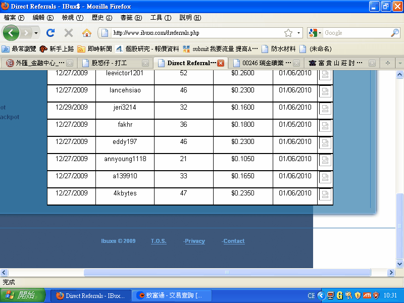Click the Google search input field
The width and height of the screenshot is (404, 303).
pos(356,33)
